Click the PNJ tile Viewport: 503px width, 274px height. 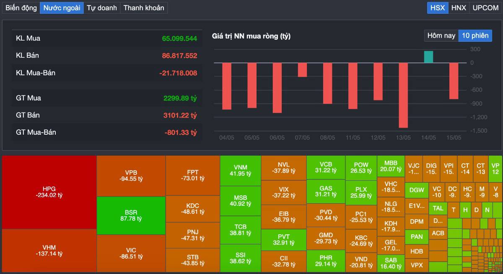193,235
